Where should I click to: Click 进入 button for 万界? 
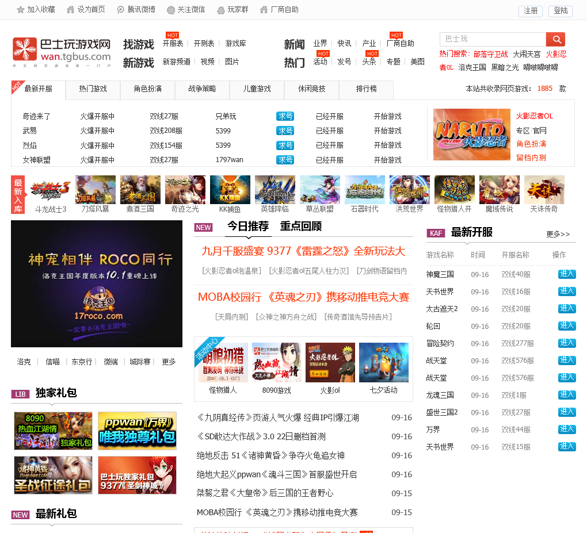click(x=567, y=430)
